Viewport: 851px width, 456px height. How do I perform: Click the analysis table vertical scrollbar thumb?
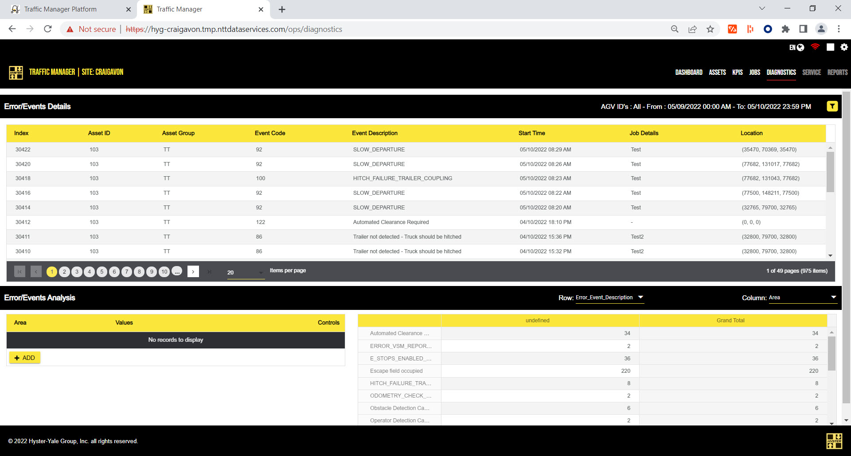831,353
